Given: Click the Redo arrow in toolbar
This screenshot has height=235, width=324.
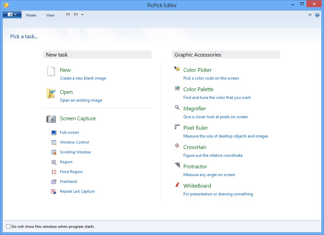Looking at the screenshot, I should click(76, 15).
